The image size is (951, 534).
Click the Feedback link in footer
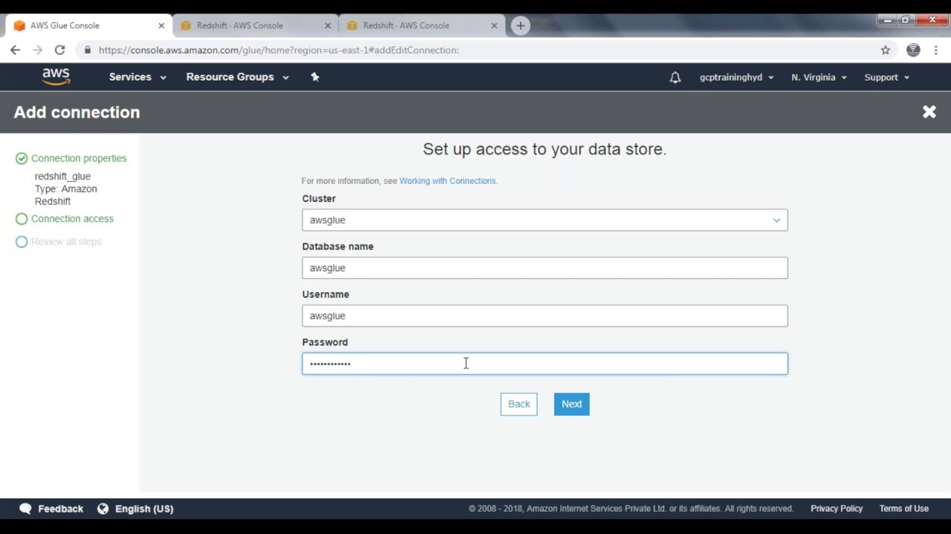click(60, 509)
